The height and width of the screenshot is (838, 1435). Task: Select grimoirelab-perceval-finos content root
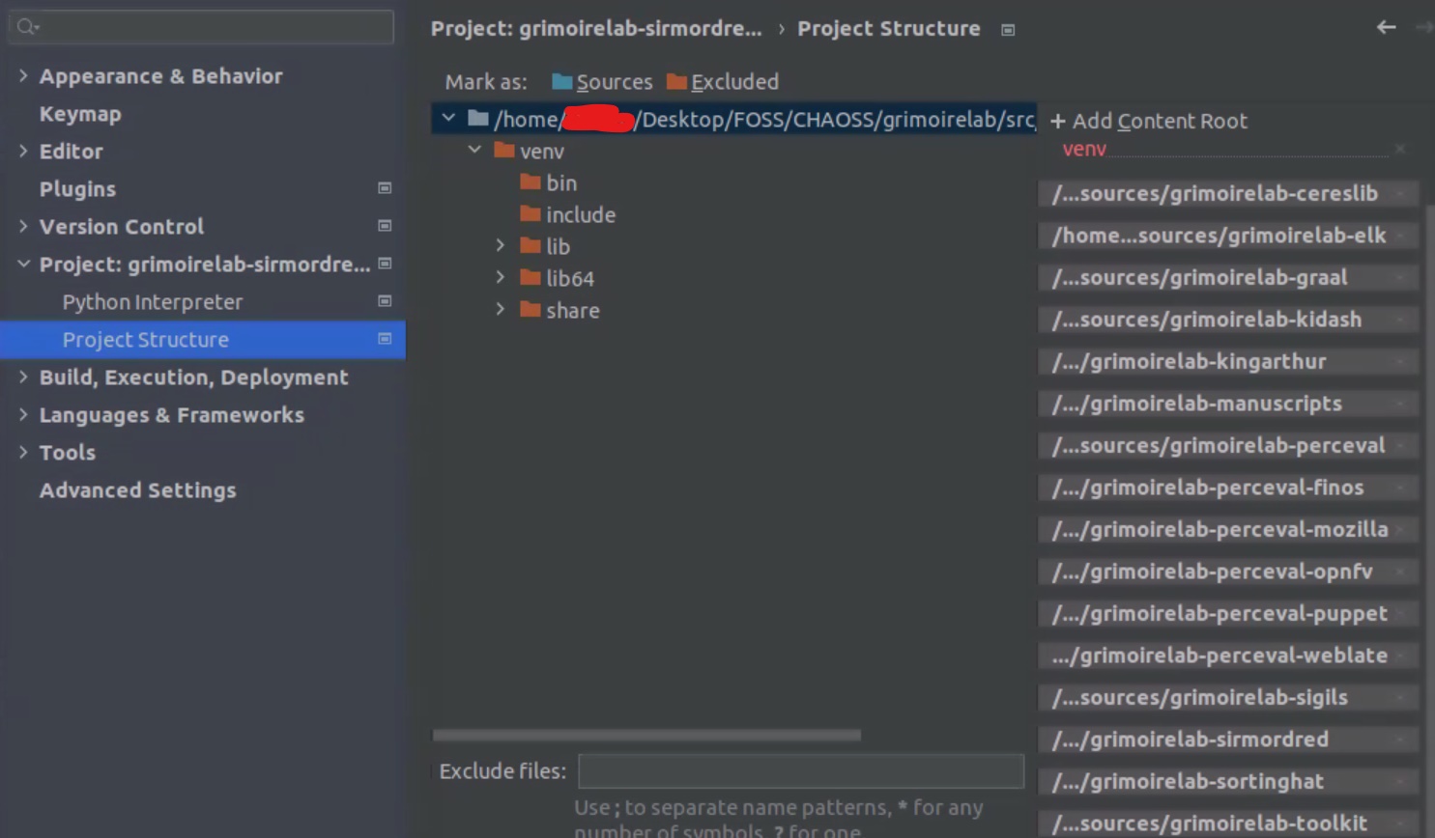(1227, 487)
